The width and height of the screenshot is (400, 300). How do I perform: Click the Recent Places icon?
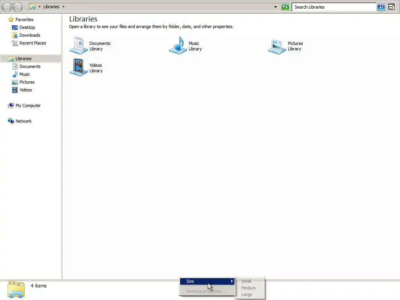point(15,43)
